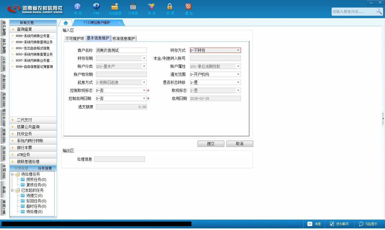The width and height of the screenshot is (385, 230).
Task: Focus the top search input box
Action: [353, 11]
